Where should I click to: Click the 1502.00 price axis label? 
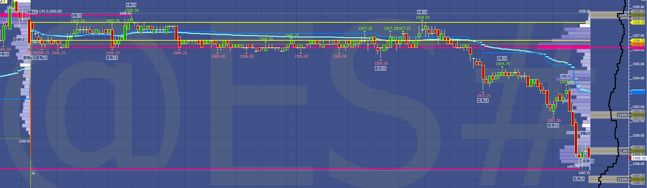(638, 107)
